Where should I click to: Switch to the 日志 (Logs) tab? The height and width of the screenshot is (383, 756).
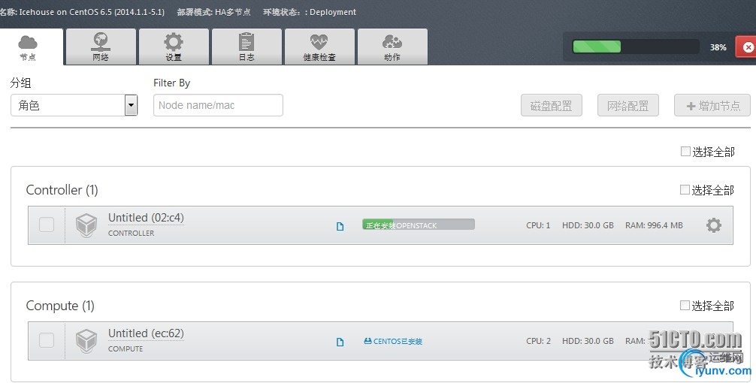[246, 47]
